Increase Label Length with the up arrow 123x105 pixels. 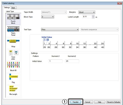tap(93, 16)
